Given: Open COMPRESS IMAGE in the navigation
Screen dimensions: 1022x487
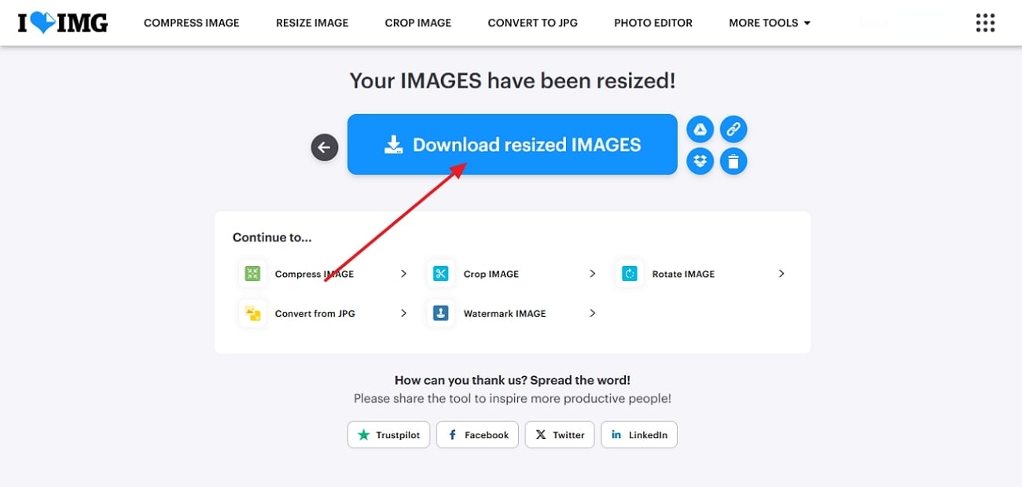Looking at the screenshot, I should click(x=192, y=23).
